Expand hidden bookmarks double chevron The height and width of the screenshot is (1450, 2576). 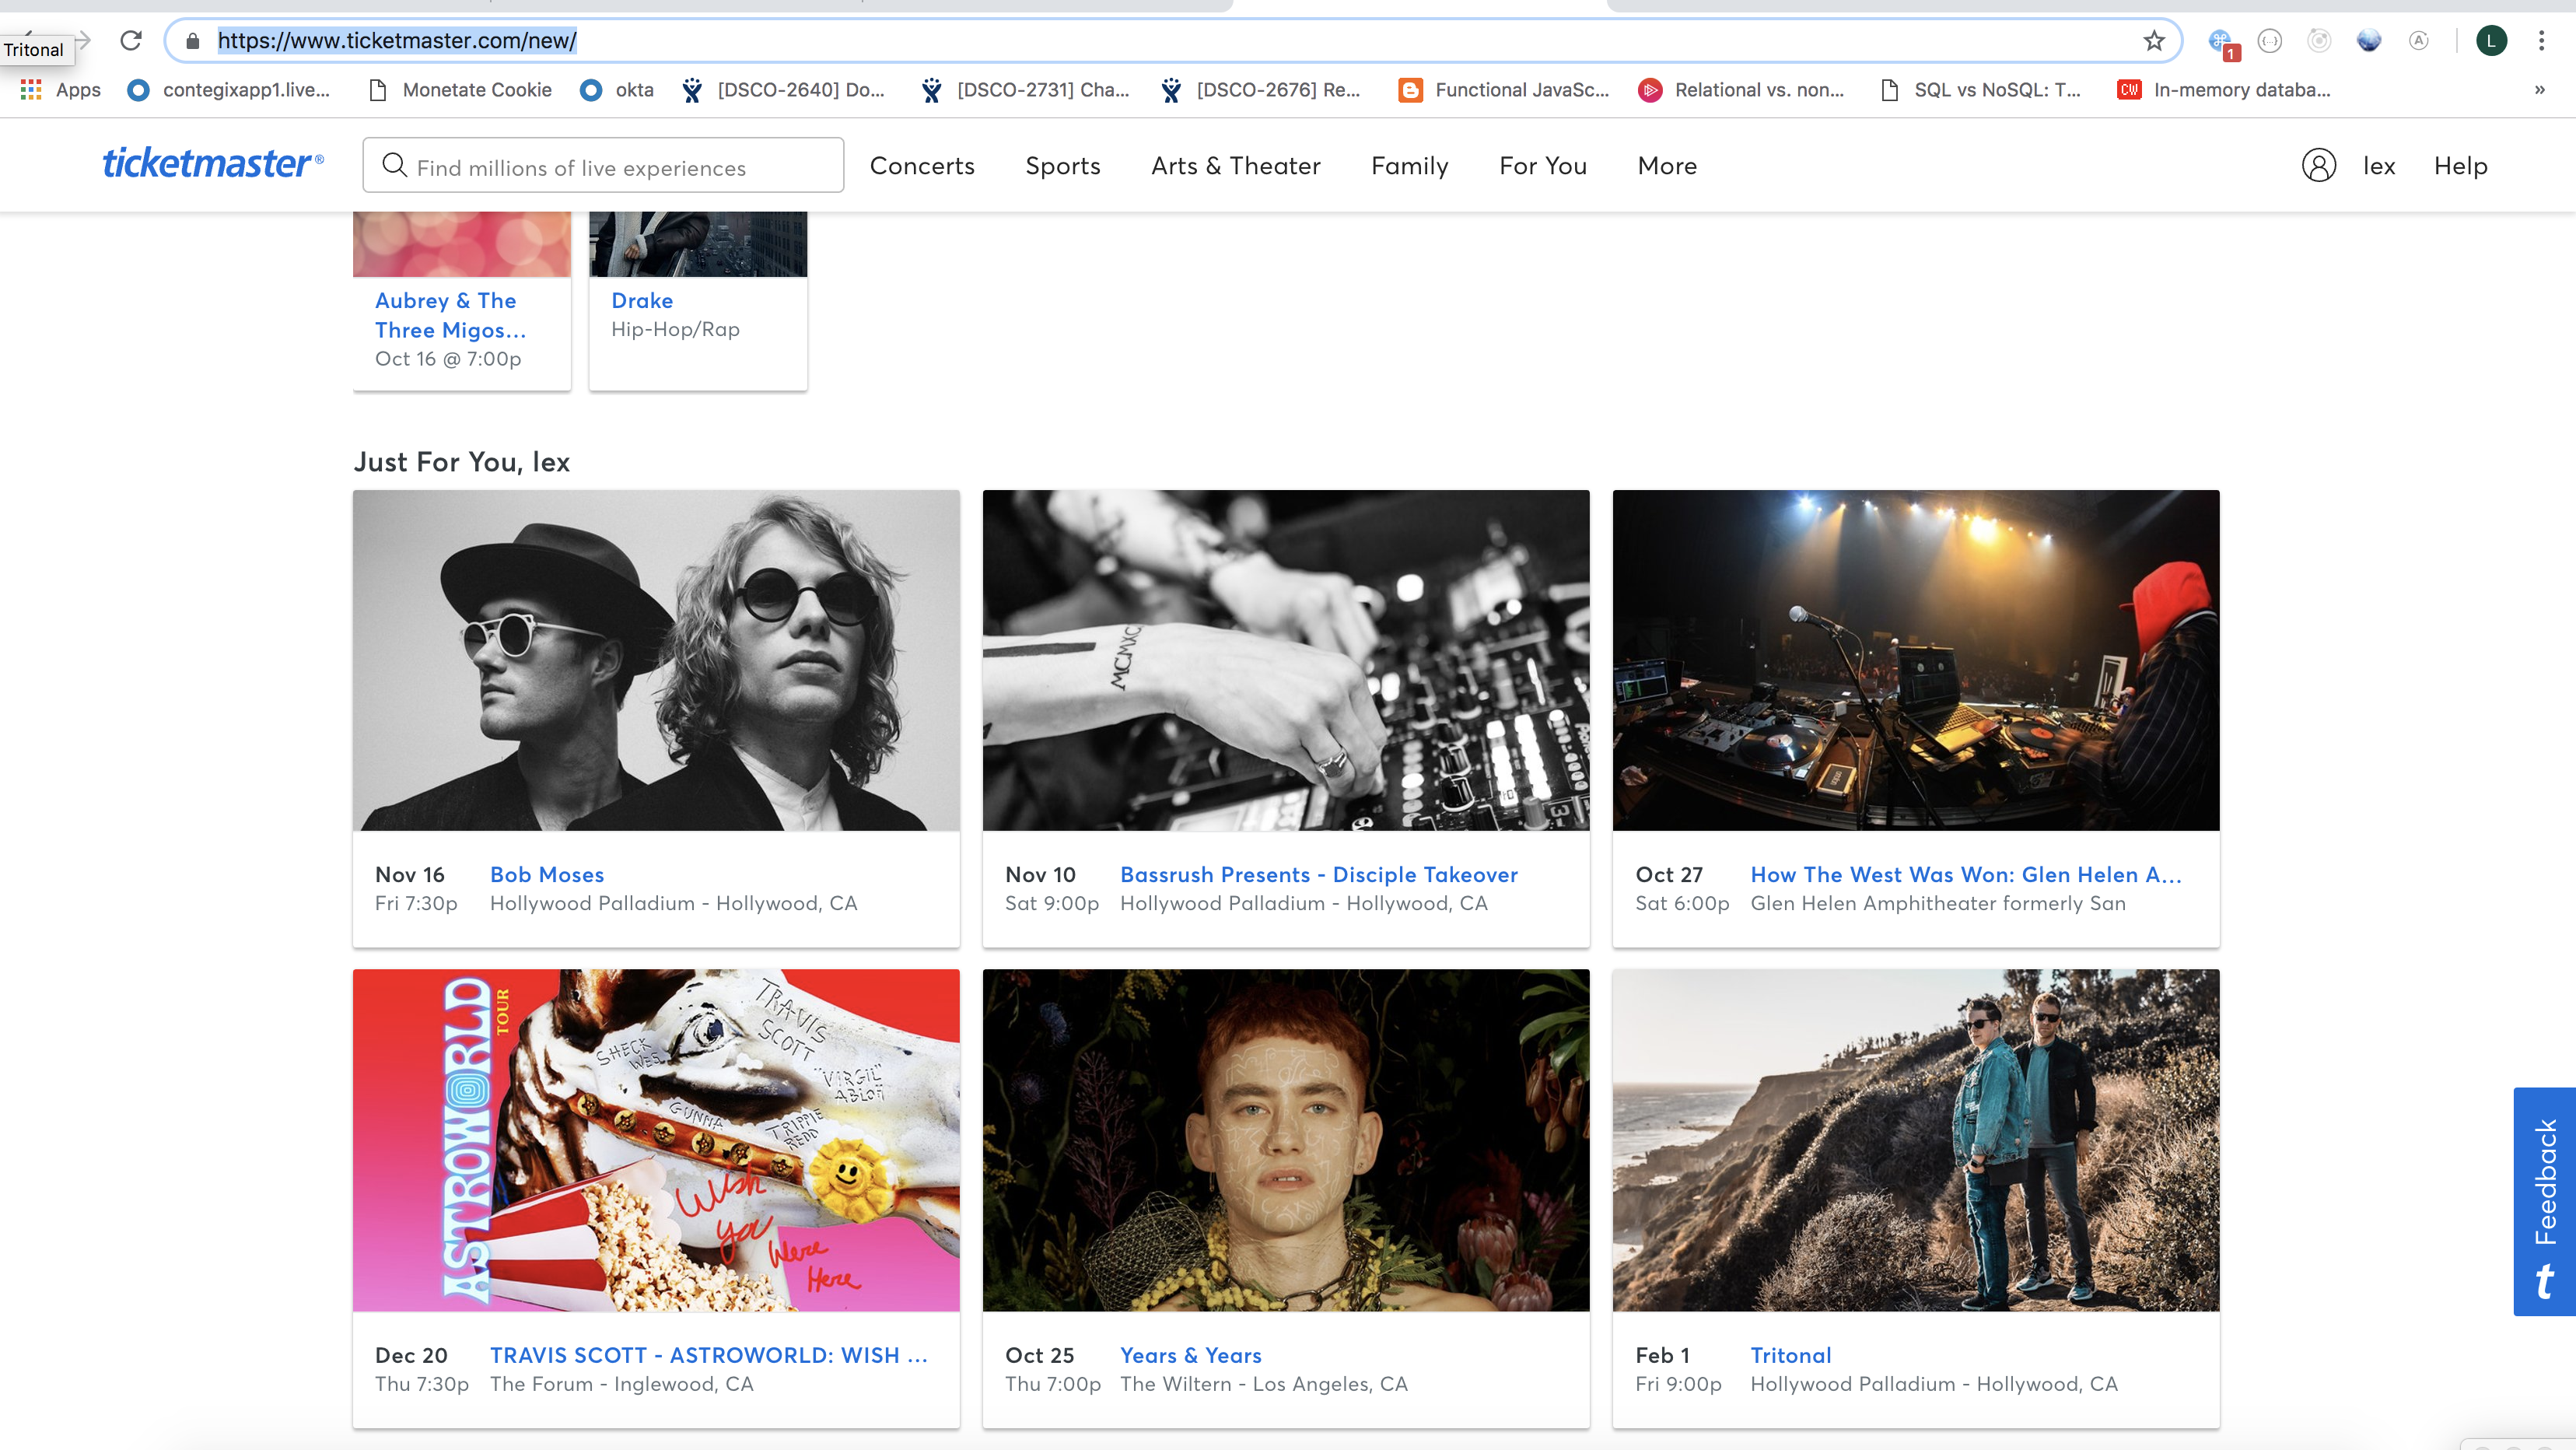pos(2539,90)
